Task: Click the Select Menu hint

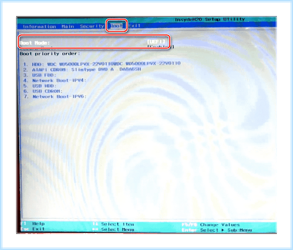Action: (x=113, y=229)
